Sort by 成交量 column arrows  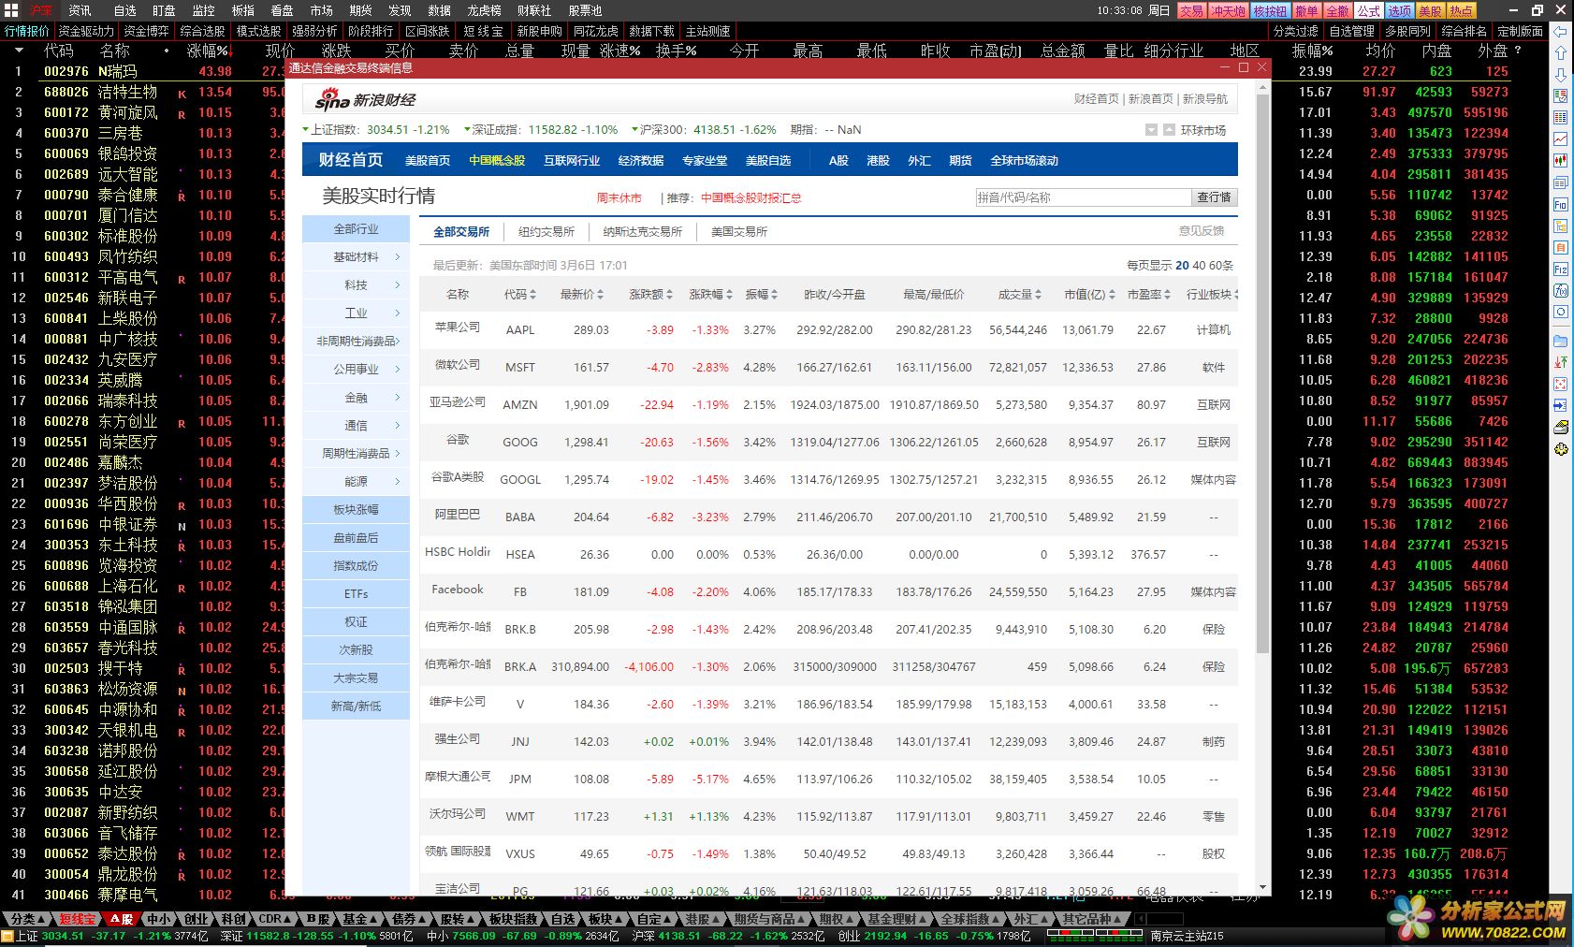pyautogui.click(x=1039, y=295)
